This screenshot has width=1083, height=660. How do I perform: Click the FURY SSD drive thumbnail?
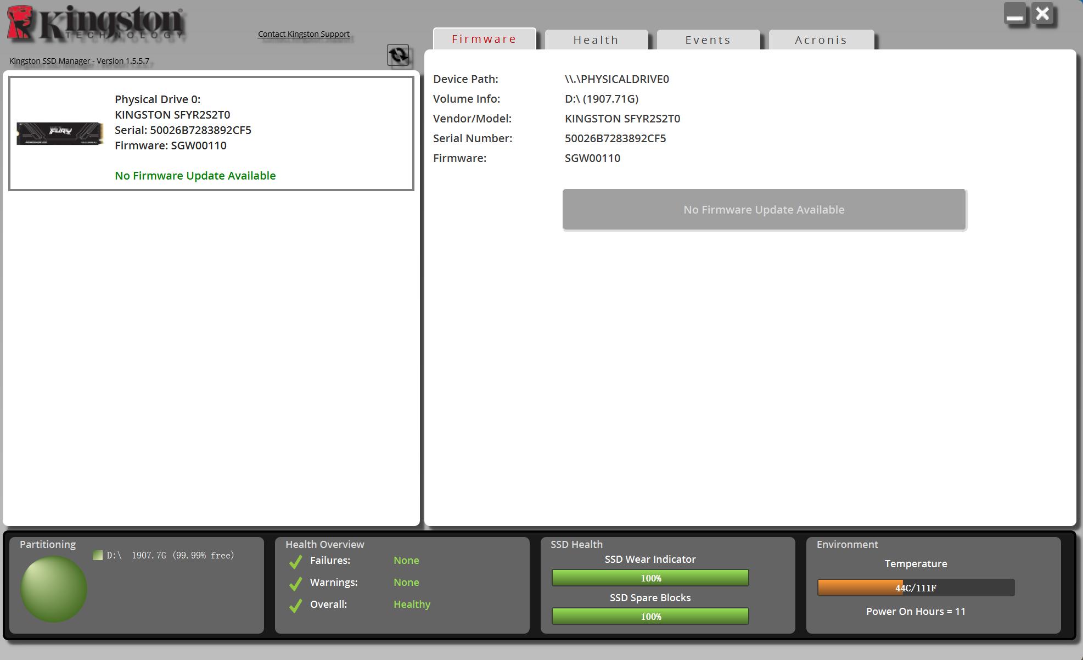[59, 133]
